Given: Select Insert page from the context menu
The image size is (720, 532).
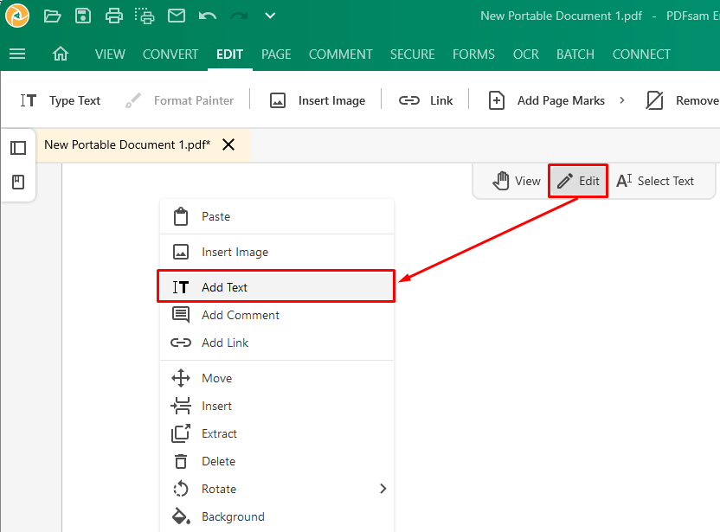Looking at the screenshot, I should (277, 406).
